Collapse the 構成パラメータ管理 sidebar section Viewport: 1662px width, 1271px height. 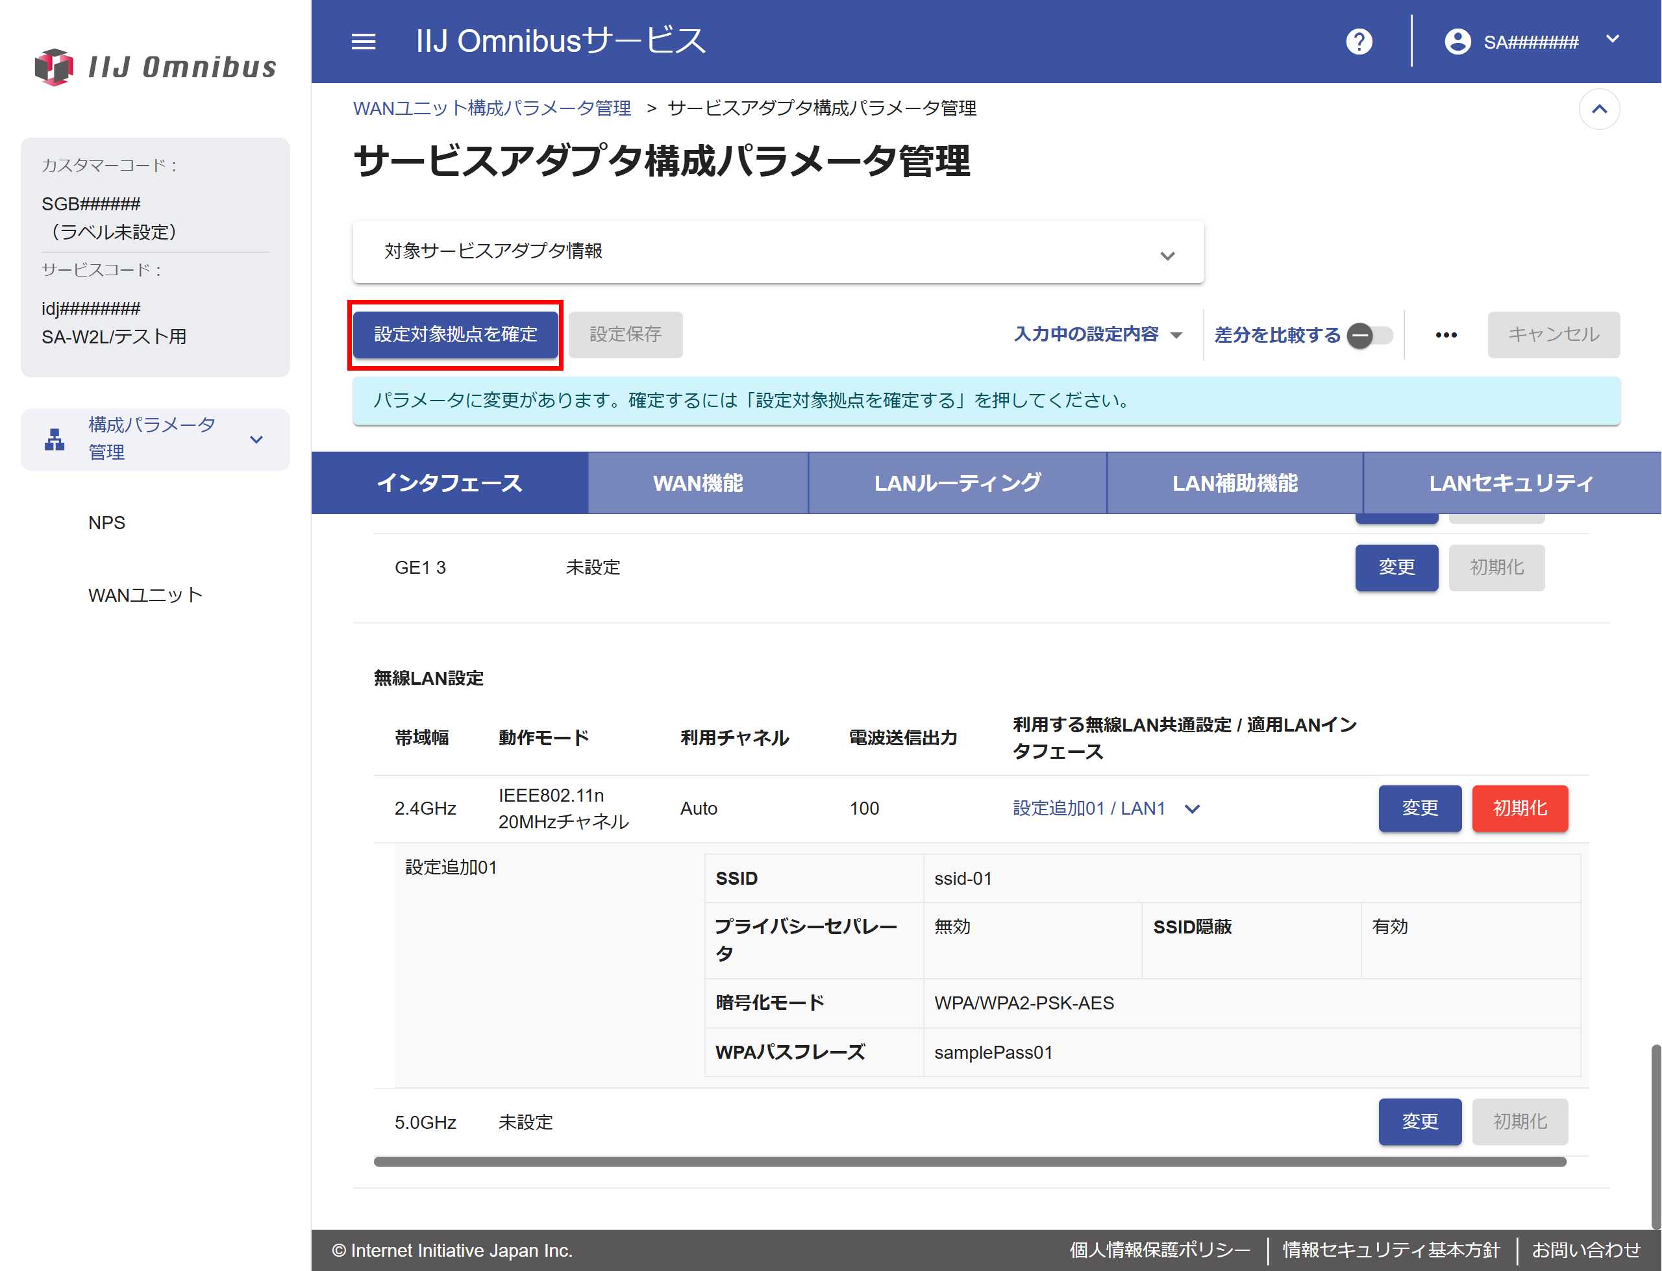pos(256,439)
